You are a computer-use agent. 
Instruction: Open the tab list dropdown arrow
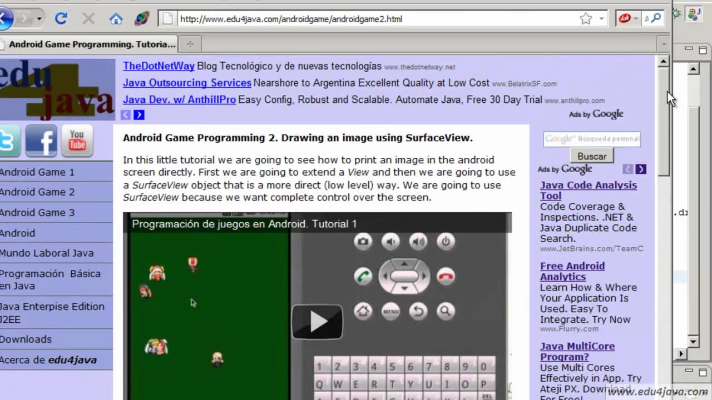click(664, 43)
